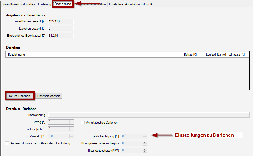Click the Erforderliches Eigenkapital field
The image size is (253, 156).
point(61,36)
